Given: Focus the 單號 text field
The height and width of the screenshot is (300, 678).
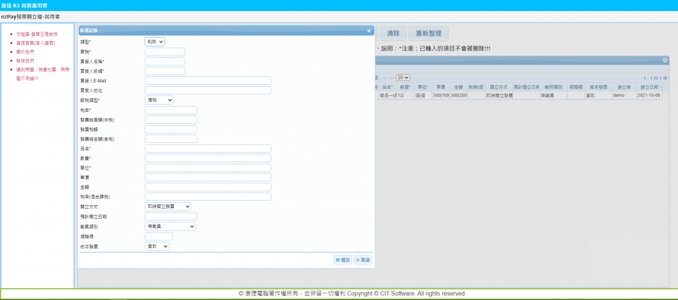Looking at the screenshot, I should 165,52.
